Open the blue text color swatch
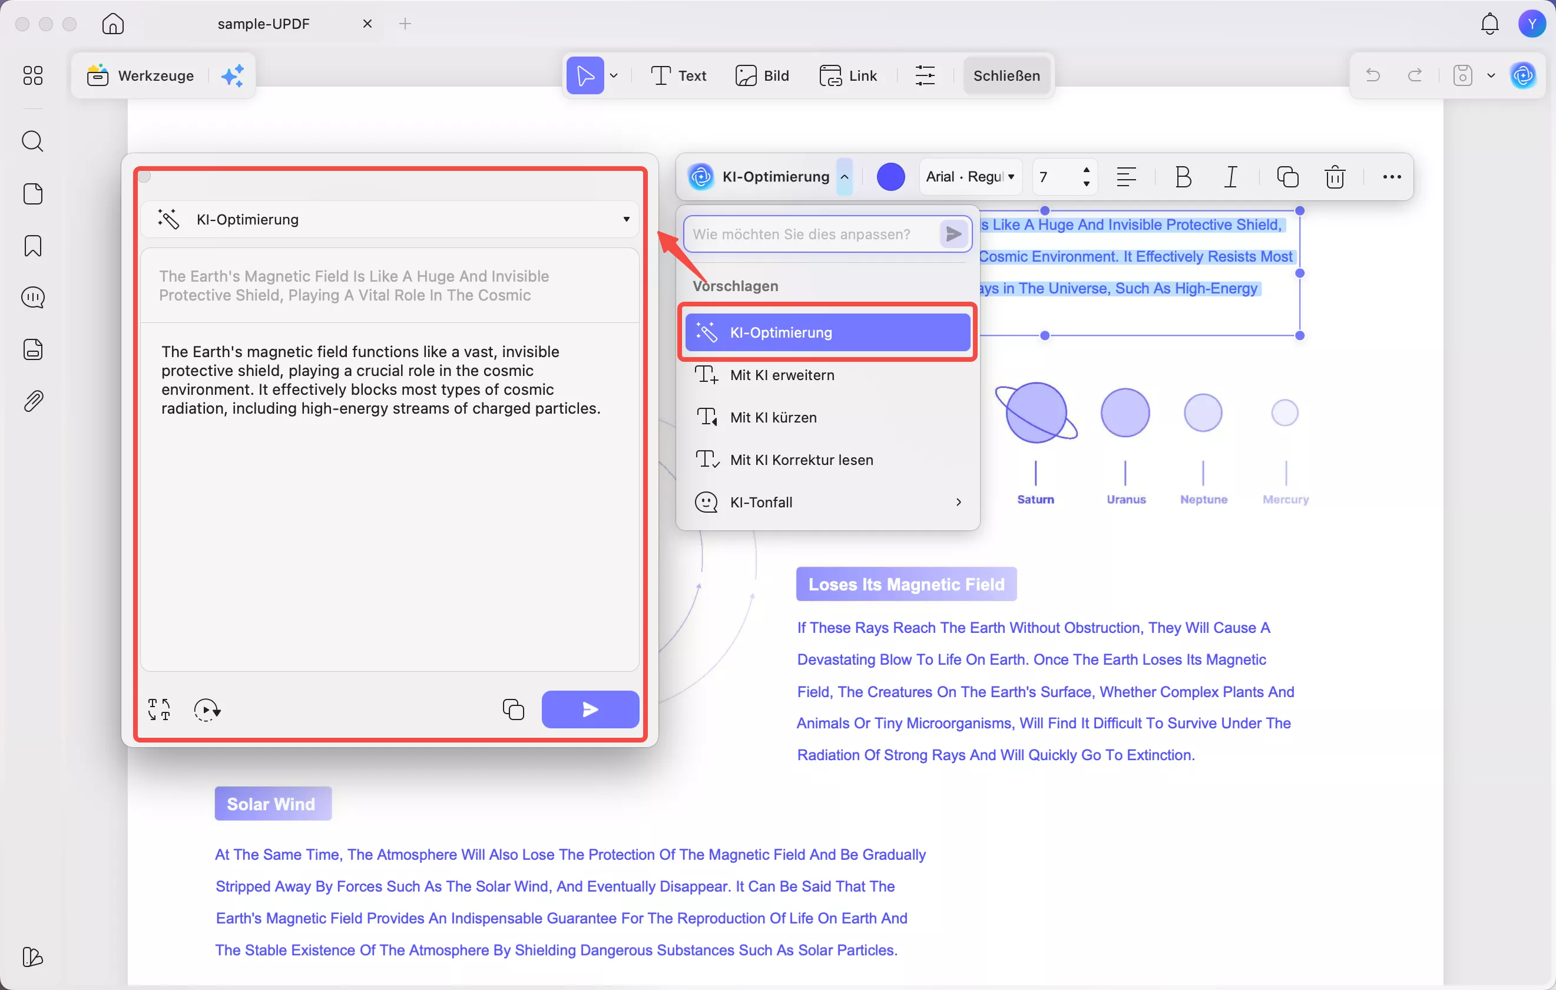This screenshot has width=1556, height=990. point(890,177)
